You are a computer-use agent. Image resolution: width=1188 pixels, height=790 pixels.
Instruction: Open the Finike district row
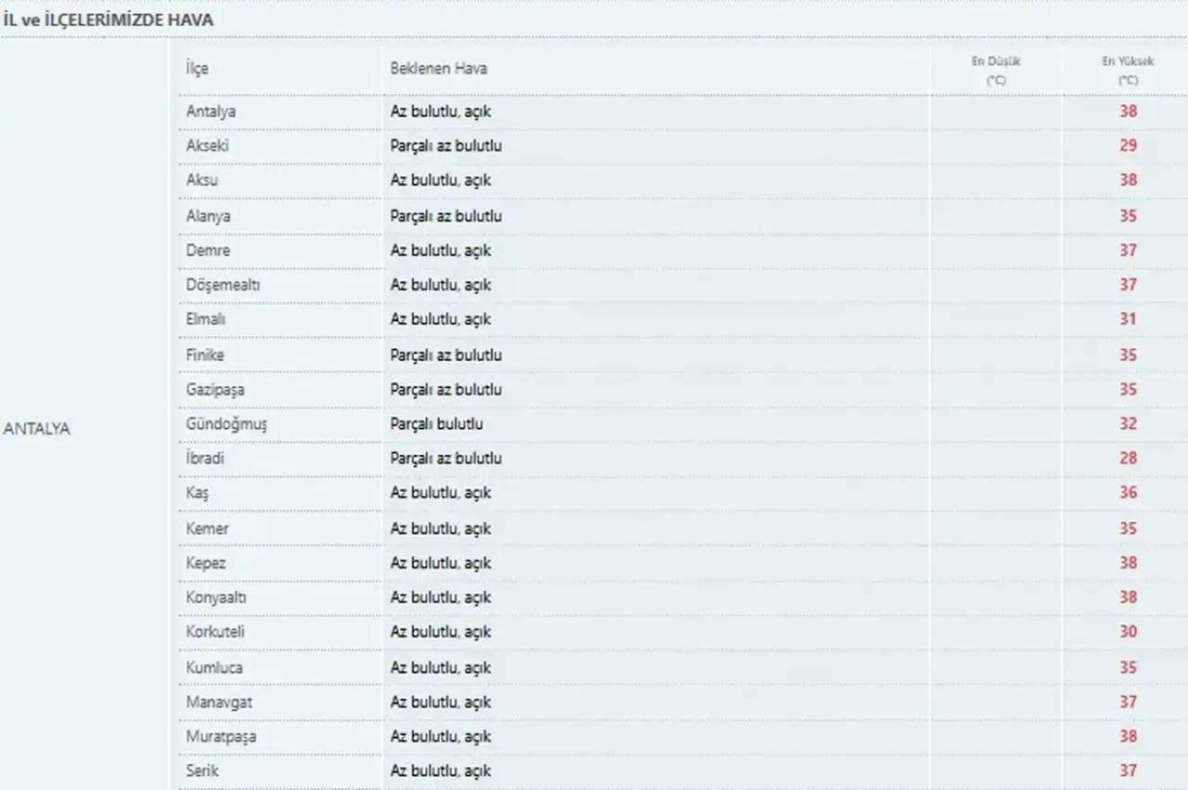point(204,355)
